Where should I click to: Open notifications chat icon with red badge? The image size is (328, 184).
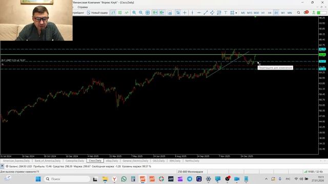[x=306, y=12]
